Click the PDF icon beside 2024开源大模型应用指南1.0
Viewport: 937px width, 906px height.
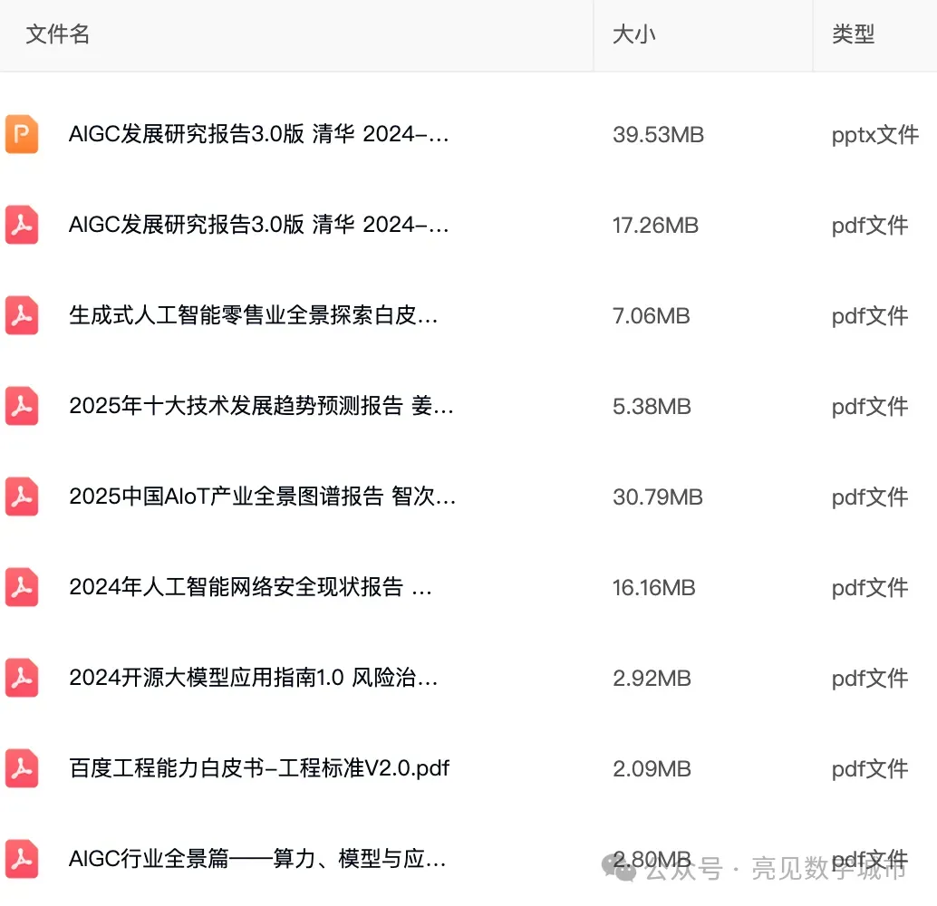coord(22,678)
